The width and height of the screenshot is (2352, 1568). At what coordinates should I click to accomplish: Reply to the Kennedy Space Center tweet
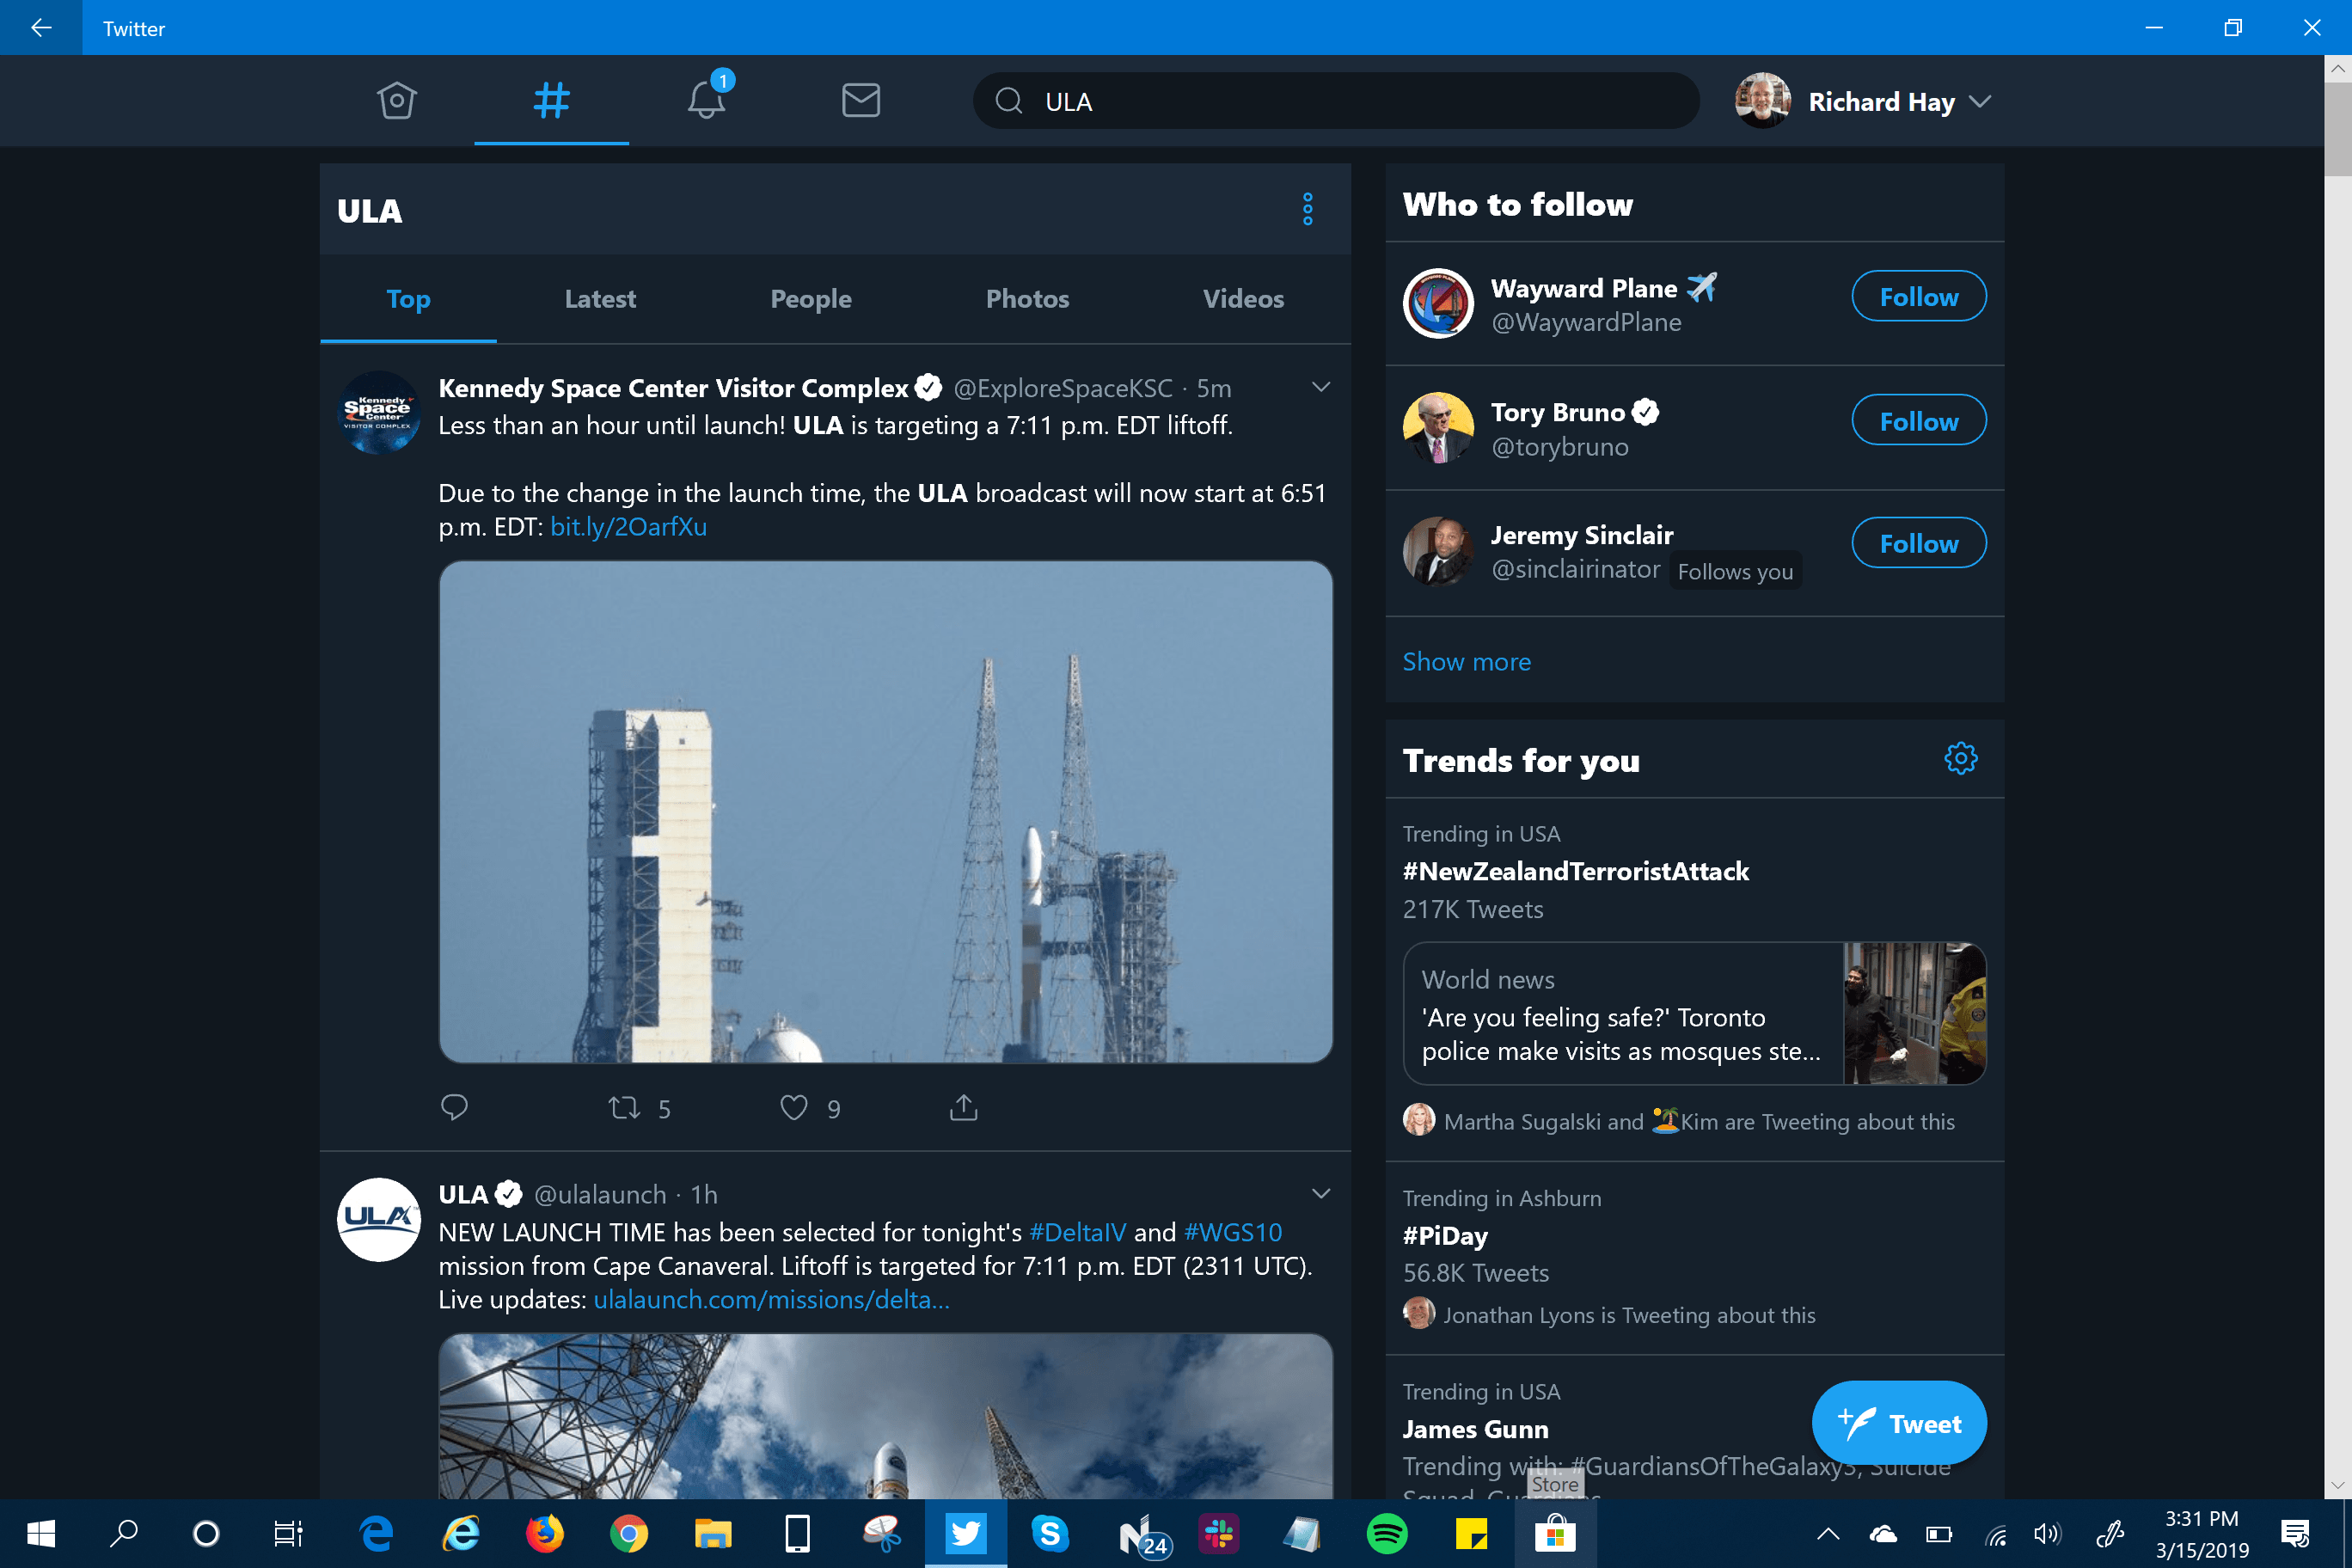point(454,1107)
